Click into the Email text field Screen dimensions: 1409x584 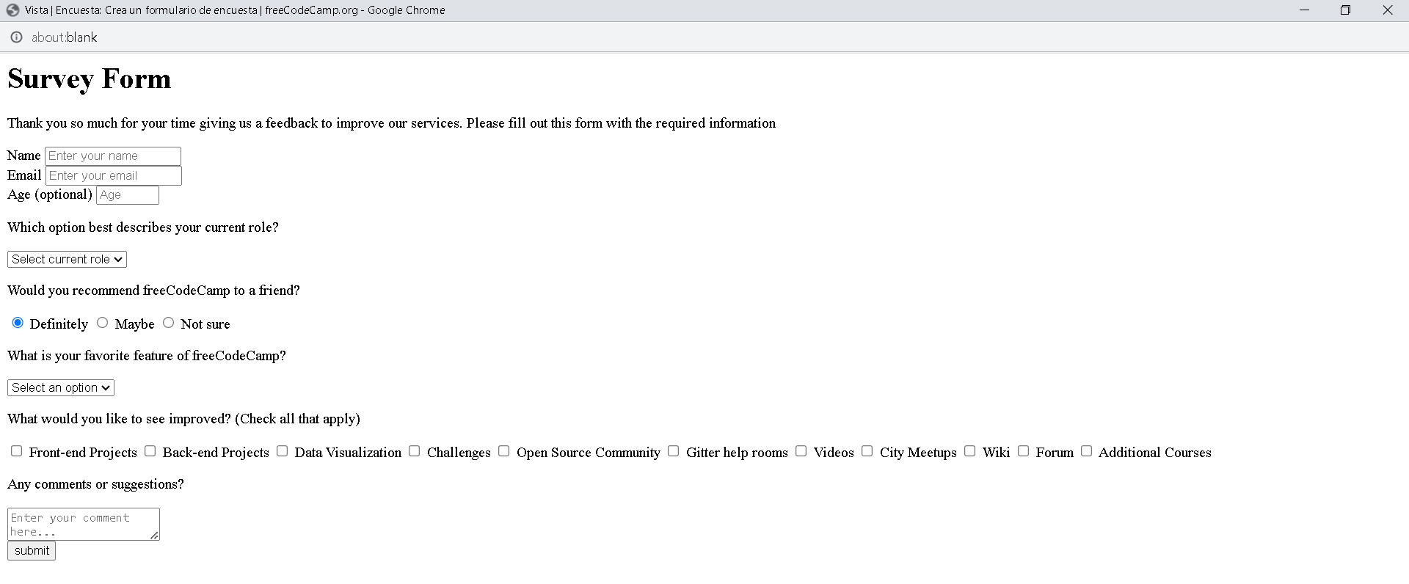pos(114,176)
